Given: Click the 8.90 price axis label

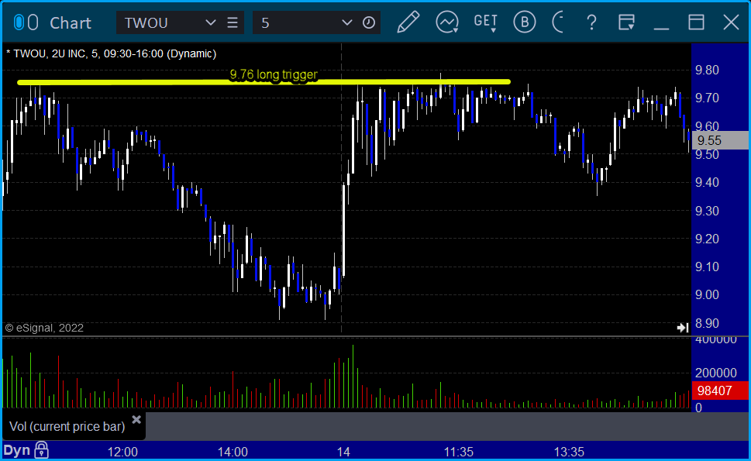Looking at the screenshot, I should point(707,324).
